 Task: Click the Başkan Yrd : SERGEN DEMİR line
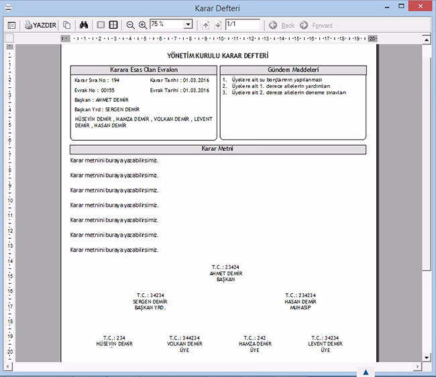(107, 109)
